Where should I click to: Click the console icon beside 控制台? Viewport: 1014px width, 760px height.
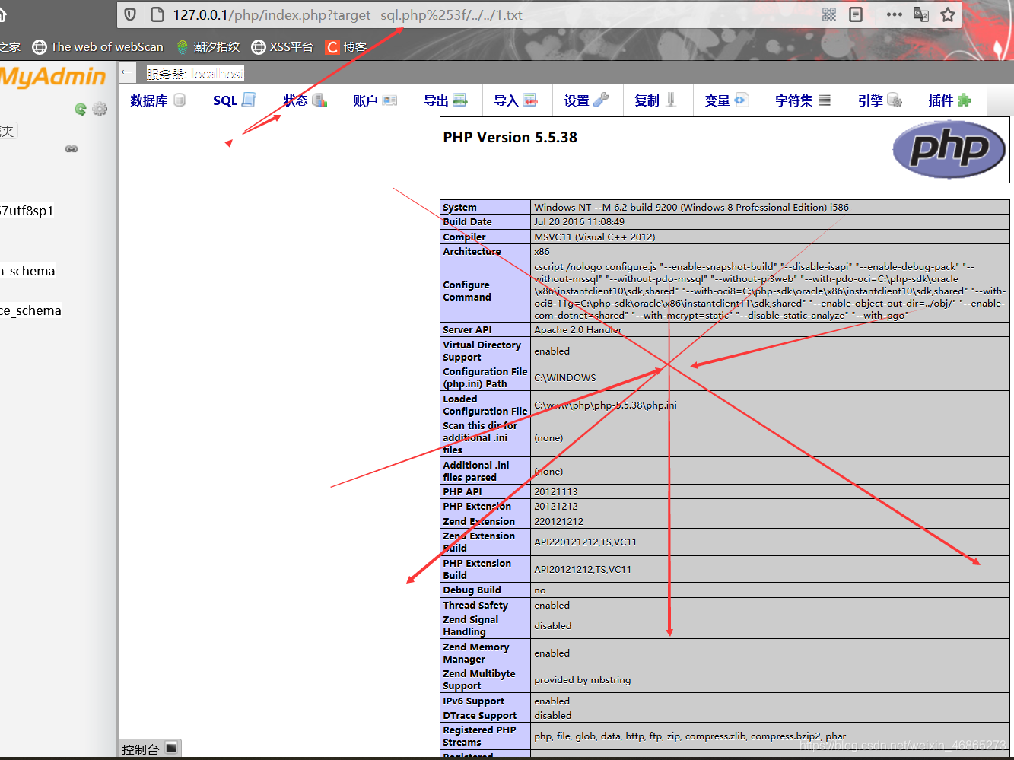point(171,749)
